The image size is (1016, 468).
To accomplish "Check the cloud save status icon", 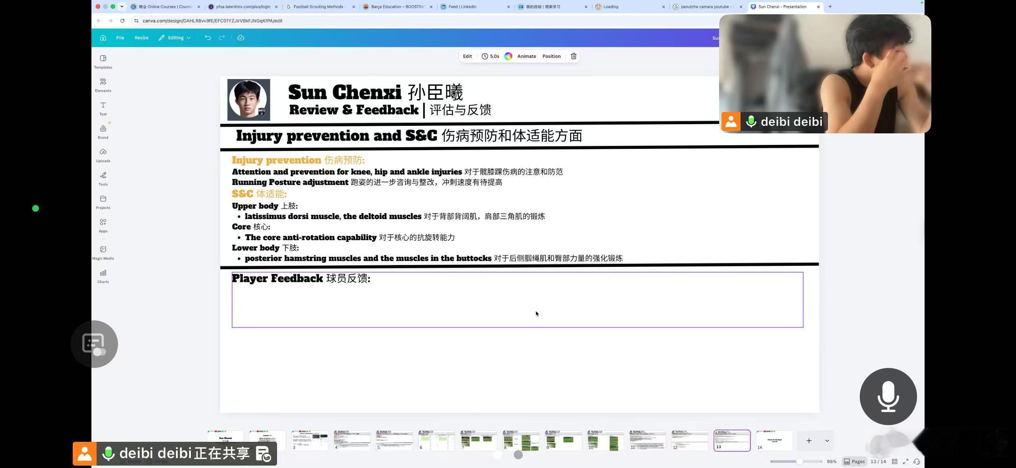I will 240,38.
